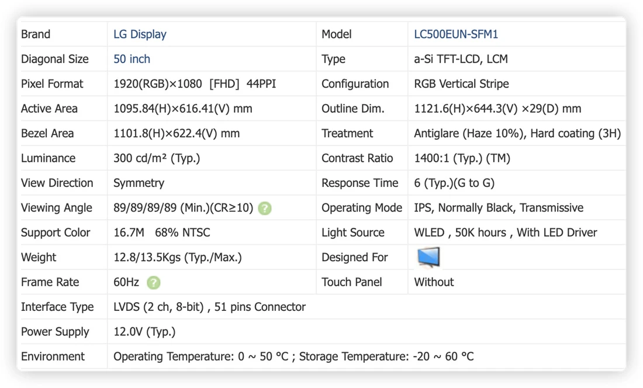Click the Weight 12.8/13.5Kgs value
This screenshot has width=643, height=388.
pos(178,257)
